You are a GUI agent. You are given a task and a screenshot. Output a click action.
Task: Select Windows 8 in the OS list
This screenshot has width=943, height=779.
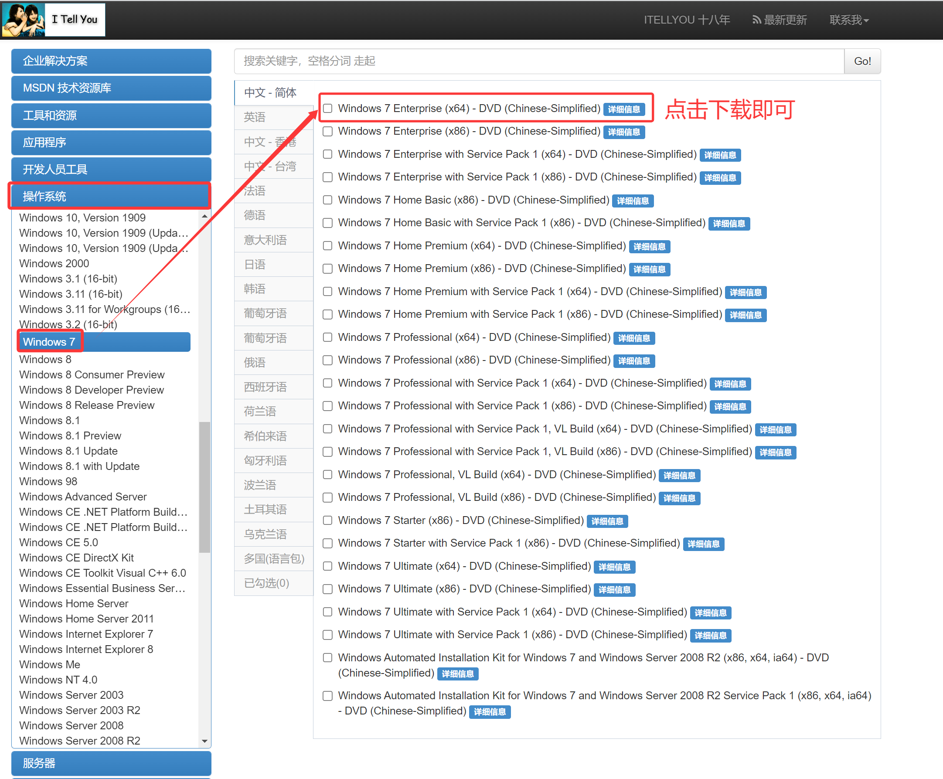coord(45,360)
